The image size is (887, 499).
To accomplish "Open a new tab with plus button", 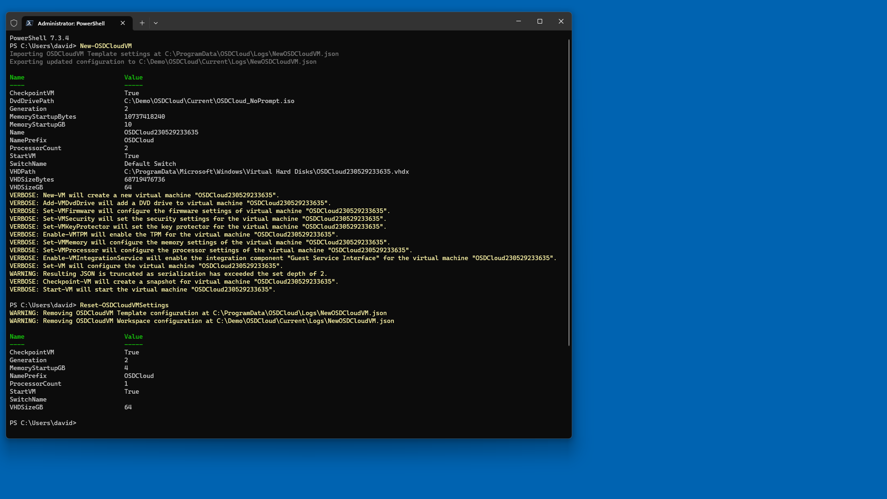I will click(x=142, y=23).
